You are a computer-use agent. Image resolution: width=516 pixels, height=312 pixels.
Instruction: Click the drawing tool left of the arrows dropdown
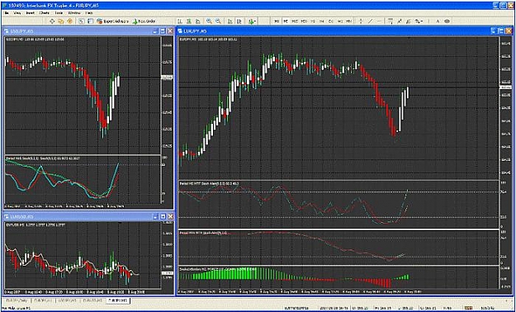(x=408, y=21)
